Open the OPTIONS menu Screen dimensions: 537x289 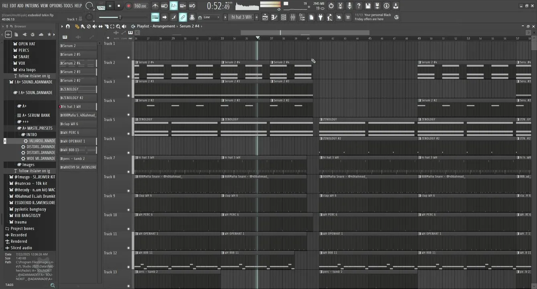tap(56, 6)
